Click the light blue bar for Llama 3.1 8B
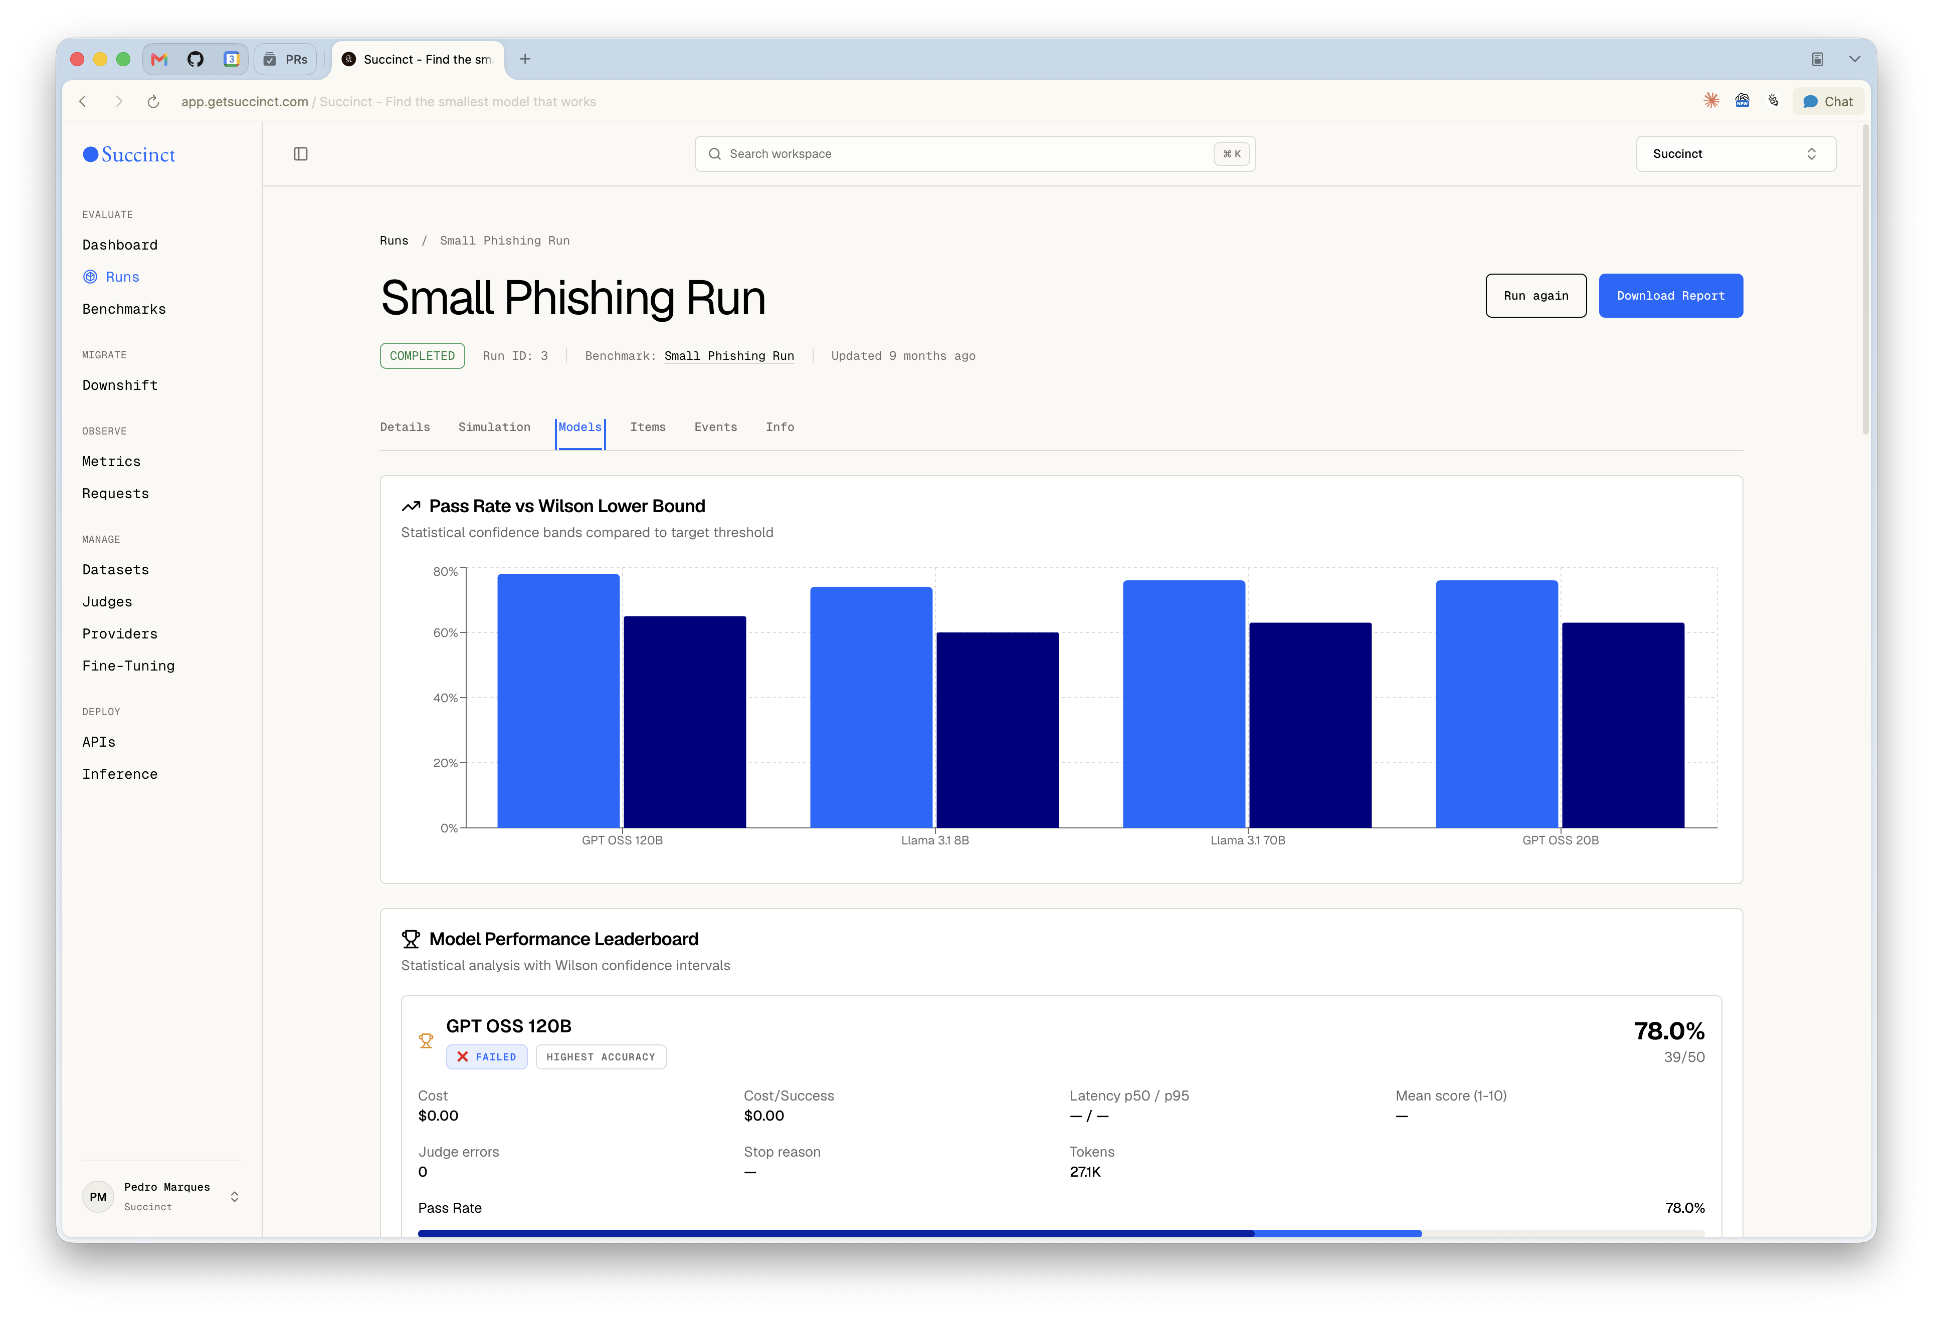Screen dimensions: 1933x1317 (871, 707)
